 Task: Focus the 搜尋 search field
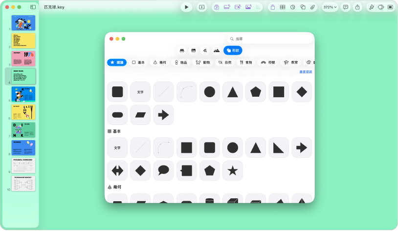269,39
